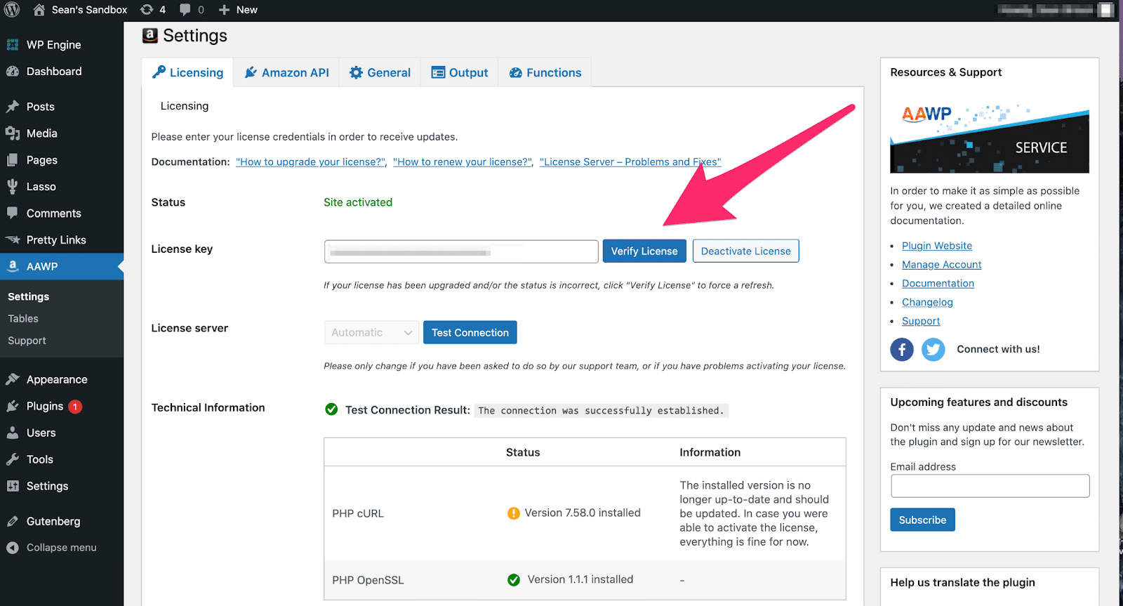This screenshot has width=1123, height=606.
Task: Open Pages icon in sidebar
Action: click(13, 160)
